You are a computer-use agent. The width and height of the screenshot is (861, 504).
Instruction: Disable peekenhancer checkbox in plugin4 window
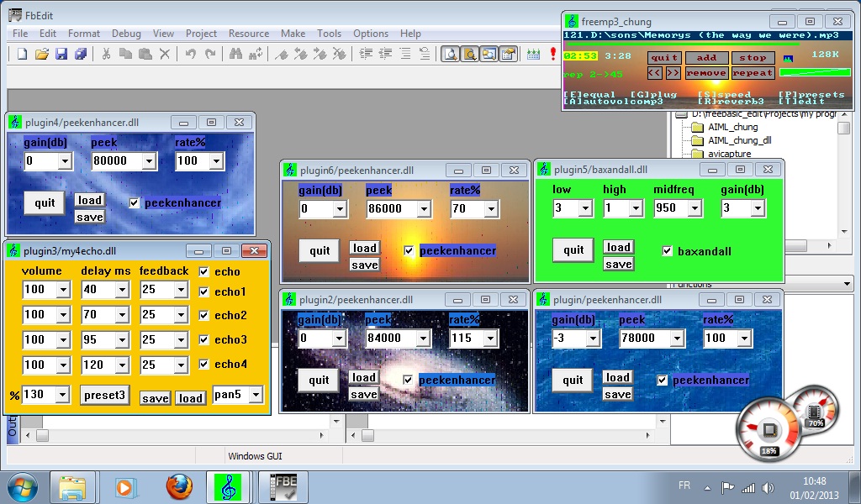click(134, 203)
